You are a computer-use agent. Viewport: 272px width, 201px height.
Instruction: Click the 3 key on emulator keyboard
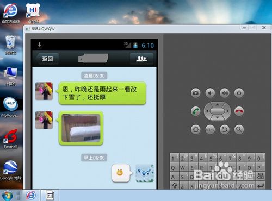(194, 158)
